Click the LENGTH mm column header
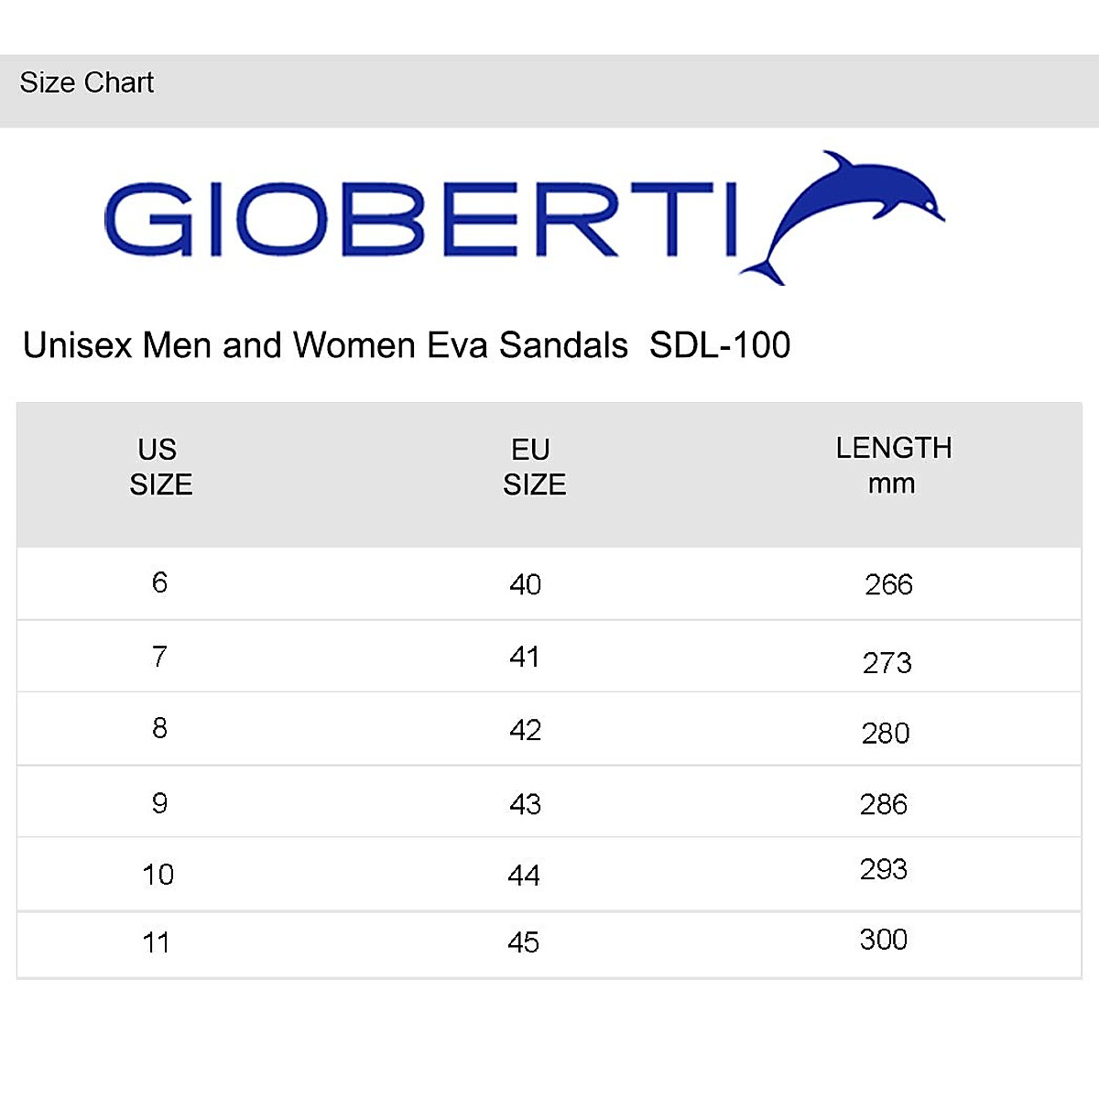 point(893,465)
